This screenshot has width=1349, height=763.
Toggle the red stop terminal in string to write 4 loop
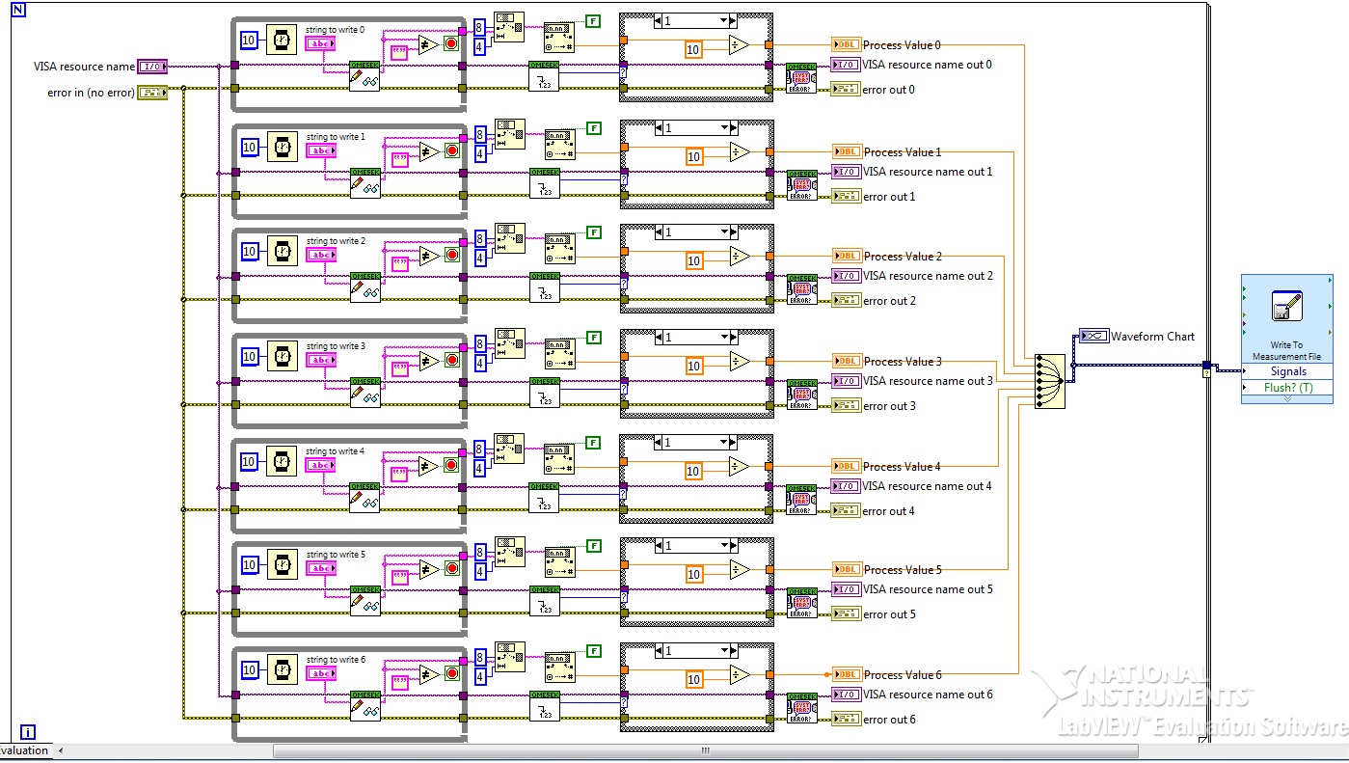point(451,465)
